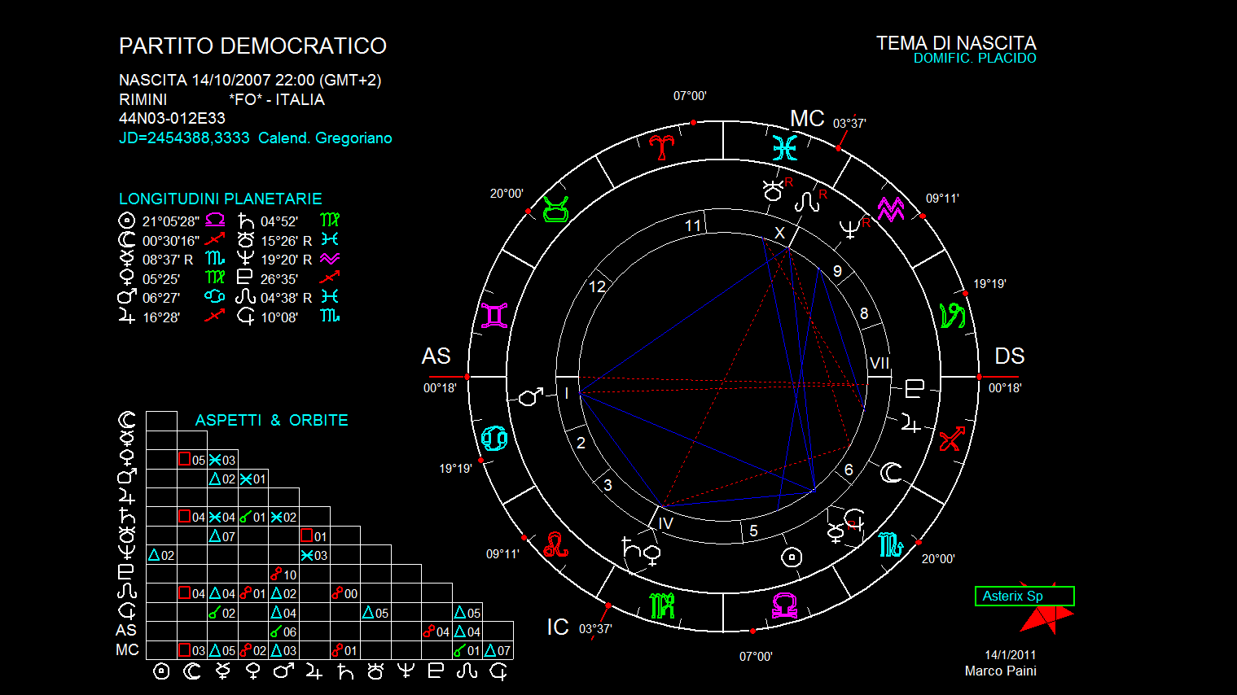Click the PARTITO DEMOCRATICO title
The image size is (1237, 695).
252,46
